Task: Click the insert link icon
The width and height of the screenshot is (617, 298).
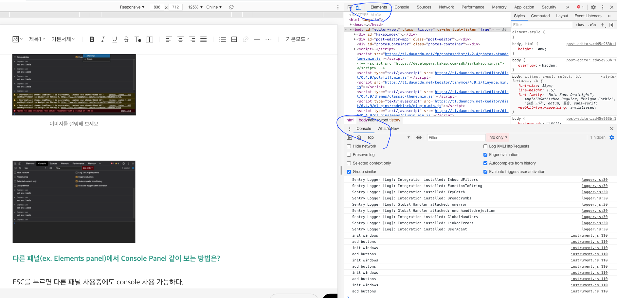Action: pyautogui.click(x=245, y=39)
